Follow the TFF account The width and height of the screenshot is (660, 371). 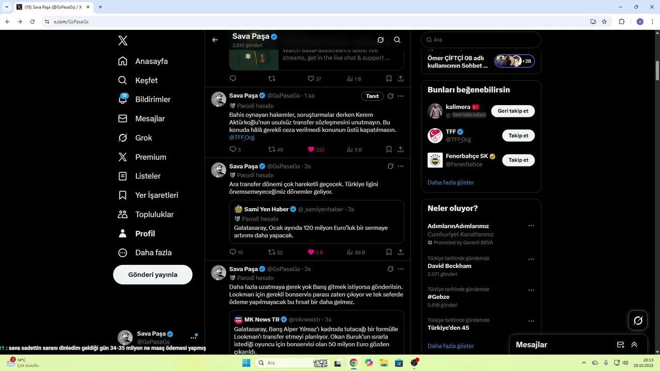(x=518, y=136)
